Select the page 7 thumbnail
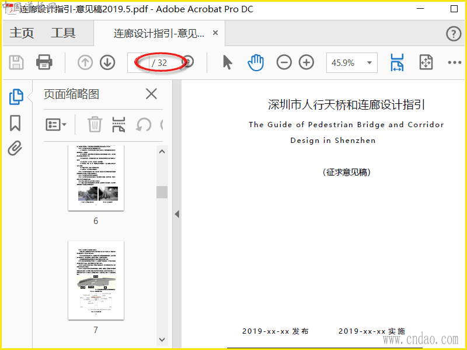Viewport: 467px width, 350px height. 96,281
